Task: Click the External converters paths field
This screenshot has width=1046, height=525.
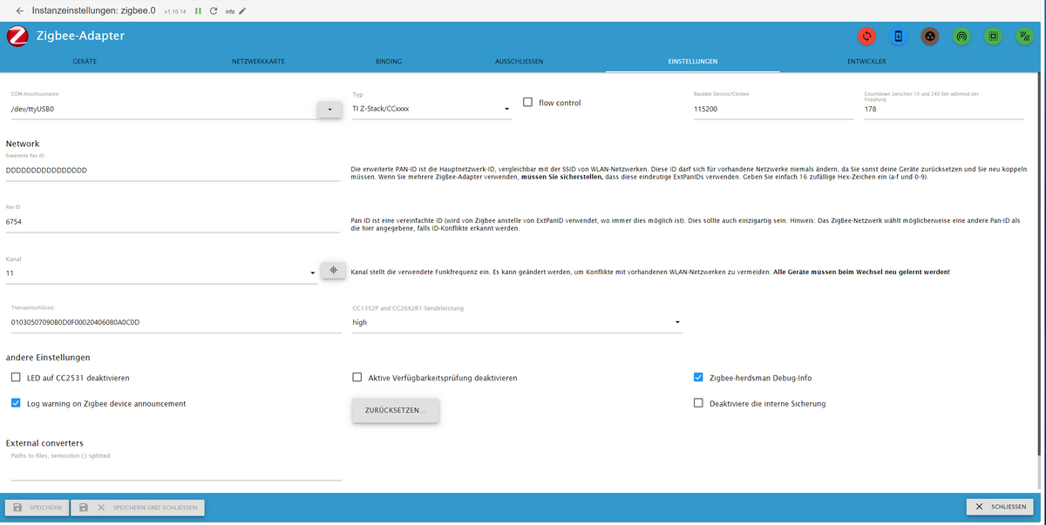Action: point(176,471)
